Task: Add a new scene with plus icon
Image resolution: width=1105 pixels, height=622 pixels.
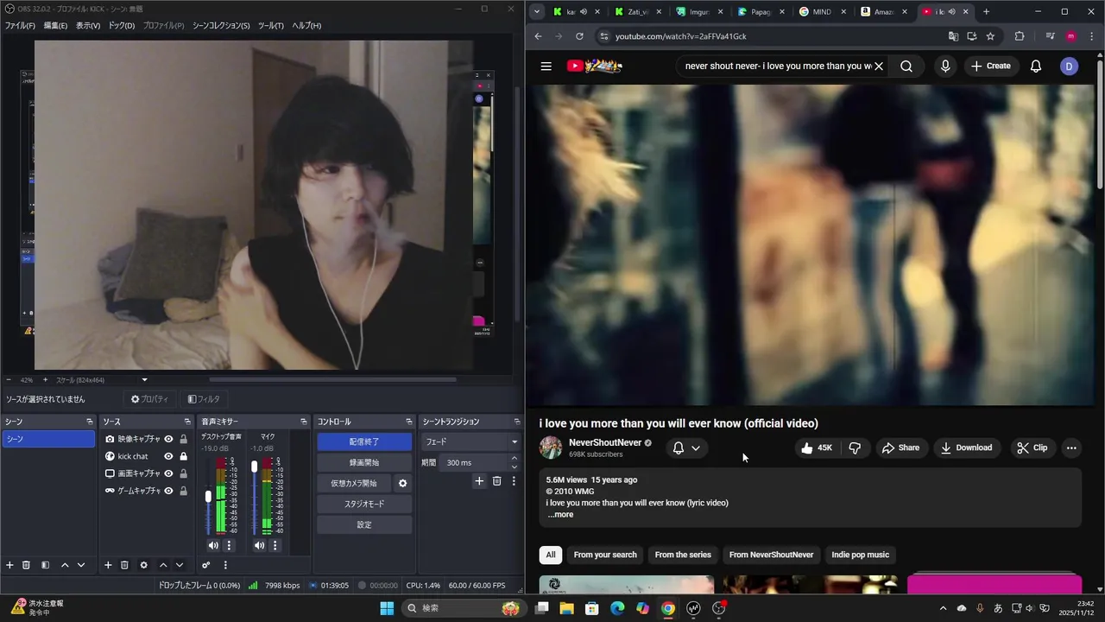Action: (x=9, y=565)
